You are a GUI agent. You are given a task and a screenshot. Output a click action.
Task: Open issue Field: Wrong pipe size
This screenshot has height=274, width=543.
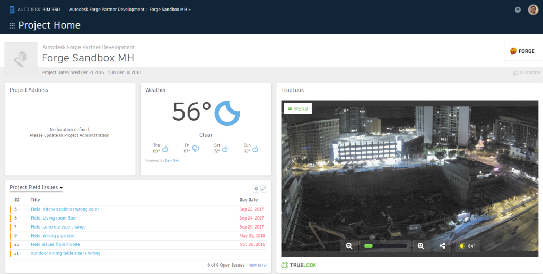pos(52,235)
